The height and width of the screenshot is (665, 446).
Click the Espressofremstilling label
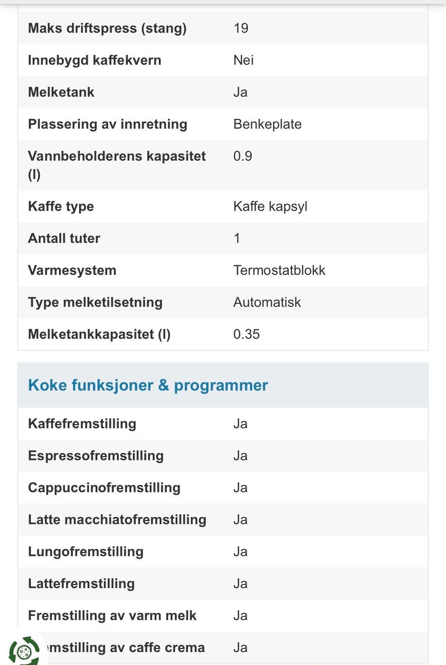click(96, 456)
